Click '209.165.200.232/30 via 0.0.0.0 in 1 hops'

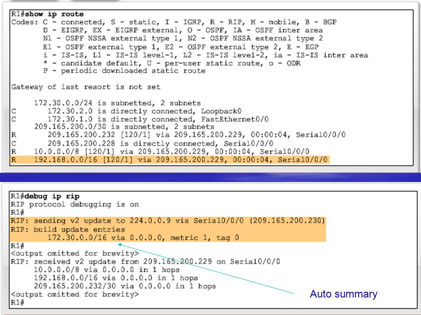(125, 286)
